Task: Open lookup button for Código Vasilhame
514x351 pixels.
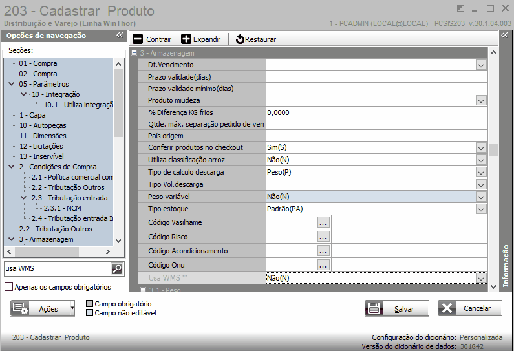Action: tap(323, 222)
